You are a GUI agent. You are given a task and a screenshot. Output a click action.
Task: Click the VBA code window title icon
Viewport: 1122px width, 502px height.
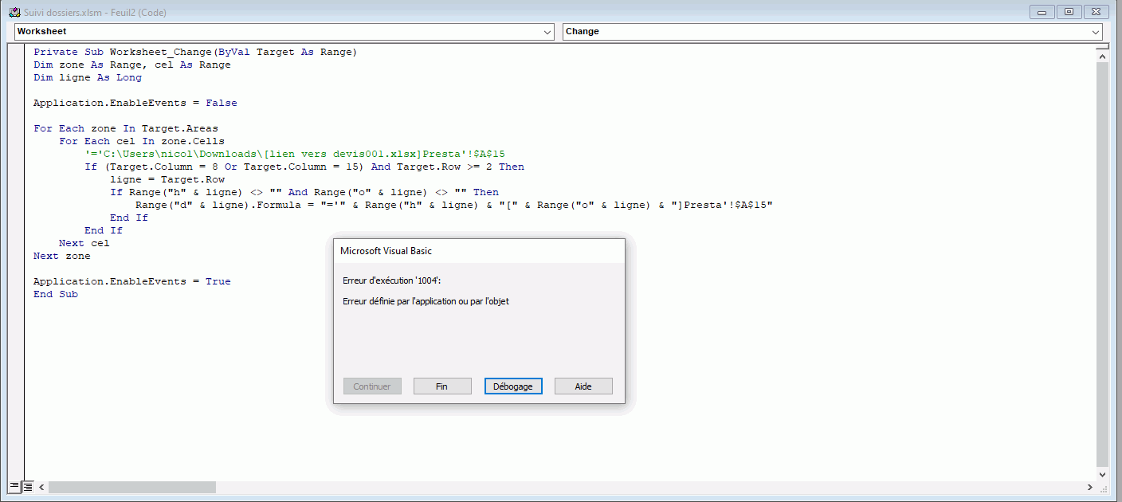pos(14,13)
